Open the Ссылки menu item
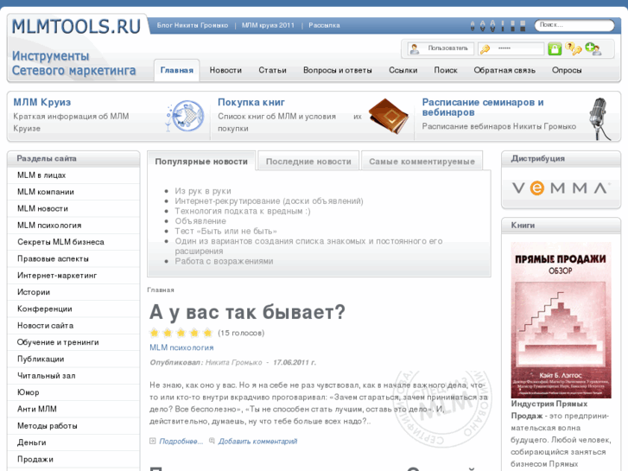 (403, 70)
